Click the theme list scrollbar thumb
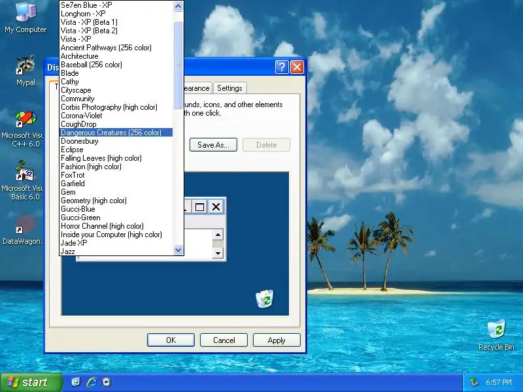This screenshot has width=523, height=392. pyautogui.click(x=178, y=65)
